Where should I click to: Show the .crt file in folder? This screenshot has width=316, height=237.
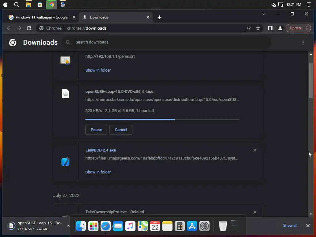click(98, 70)
